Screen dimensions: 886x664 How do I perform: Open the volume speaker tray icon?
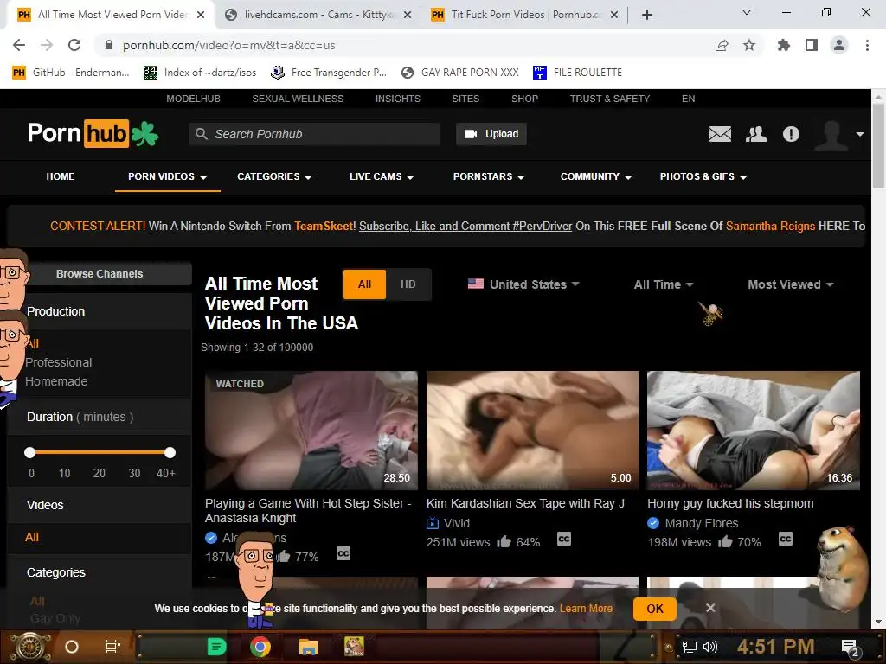pos(709,647)
